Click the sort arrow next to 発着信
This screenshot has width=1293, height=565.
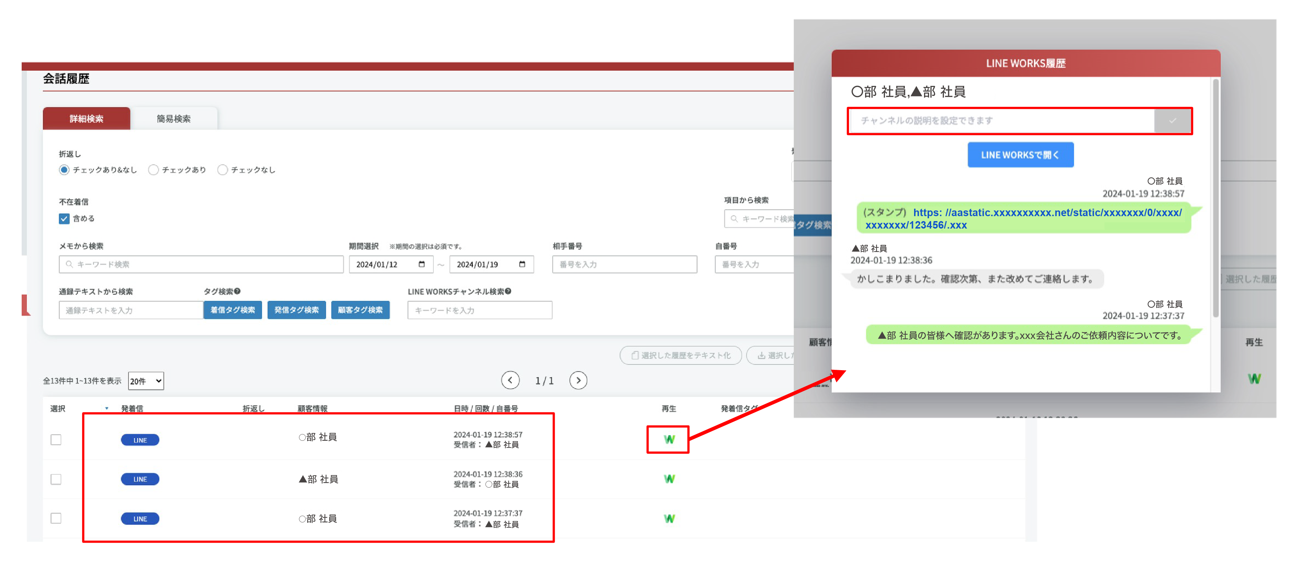pyautogui.click(x=107, y=408)
